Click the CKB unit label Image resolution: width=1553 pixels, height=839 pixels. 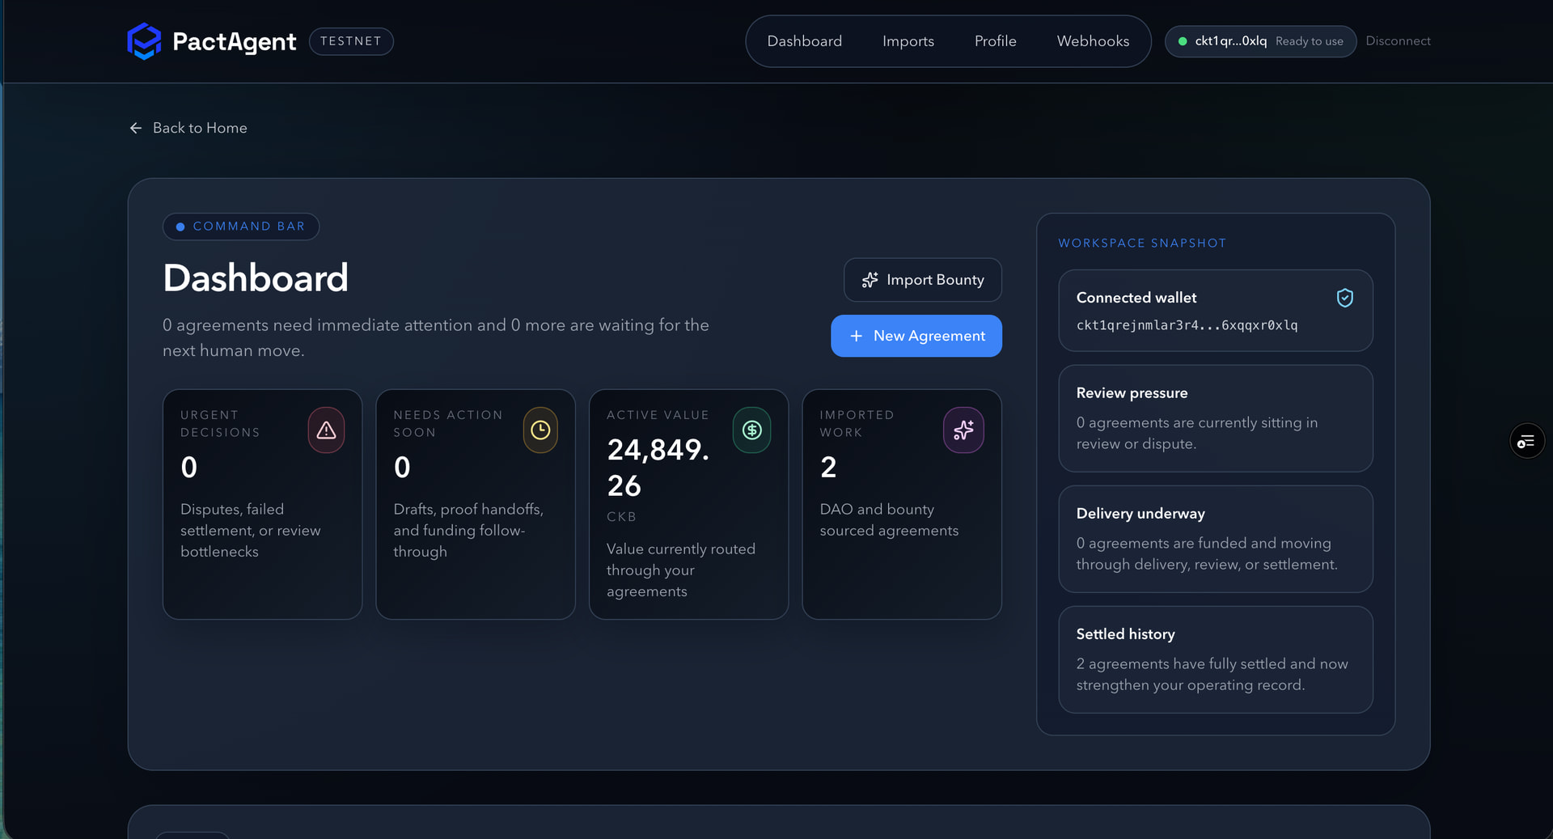[x=621, y=517]
